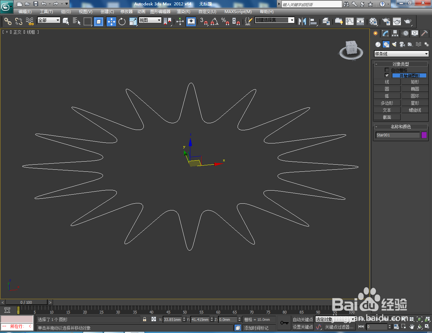Switch to the Lights category in Create panel
432x333 pixels.
[x=394, y=44]
